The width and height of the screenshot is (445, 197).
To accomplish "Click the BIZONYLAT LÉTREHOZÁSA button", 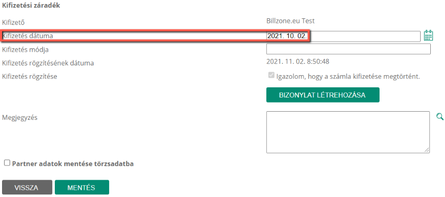I will click(323, 95).
